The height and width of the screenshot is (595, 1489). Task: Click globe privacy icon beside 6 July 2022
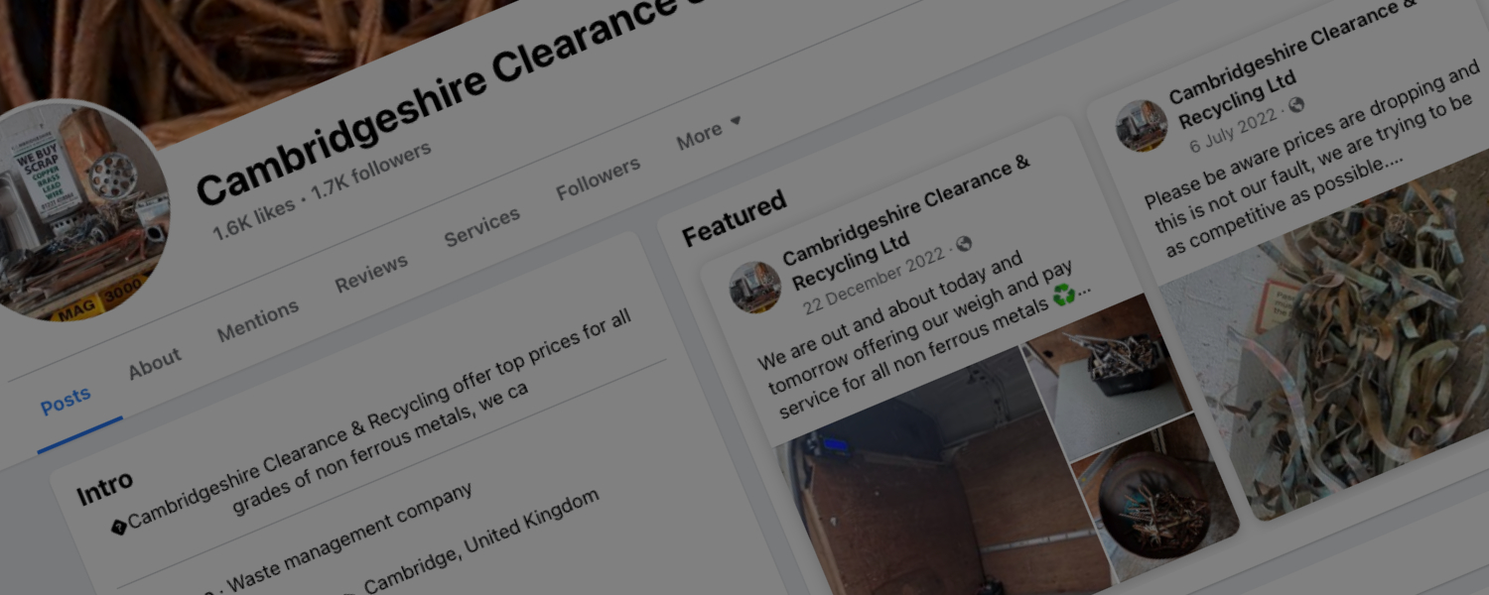[x=1296, y=104]
